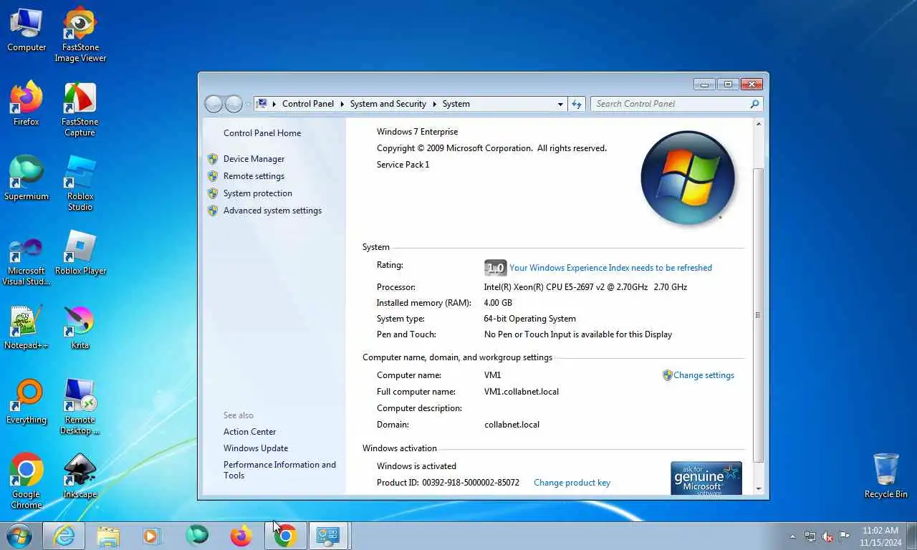Click the network tray icon

[810, 536]
